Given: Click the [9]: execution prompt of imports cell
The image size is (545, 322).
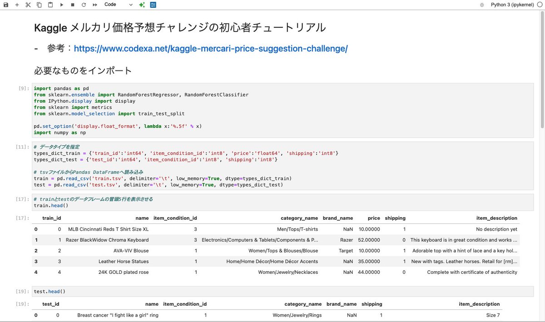Looking at the screenshot, I should click(x=24, y=88).
